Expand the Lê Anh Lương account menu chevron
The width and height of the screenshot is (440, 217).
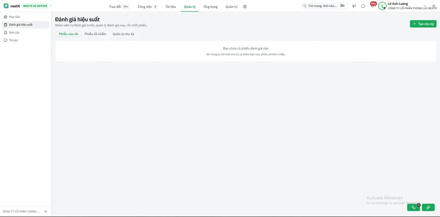pyautogui.click(x=425, y=6)
